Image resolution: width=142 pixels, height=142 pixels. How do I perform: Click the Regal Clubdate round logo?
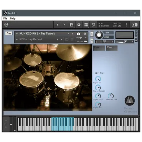pos(130,101)
